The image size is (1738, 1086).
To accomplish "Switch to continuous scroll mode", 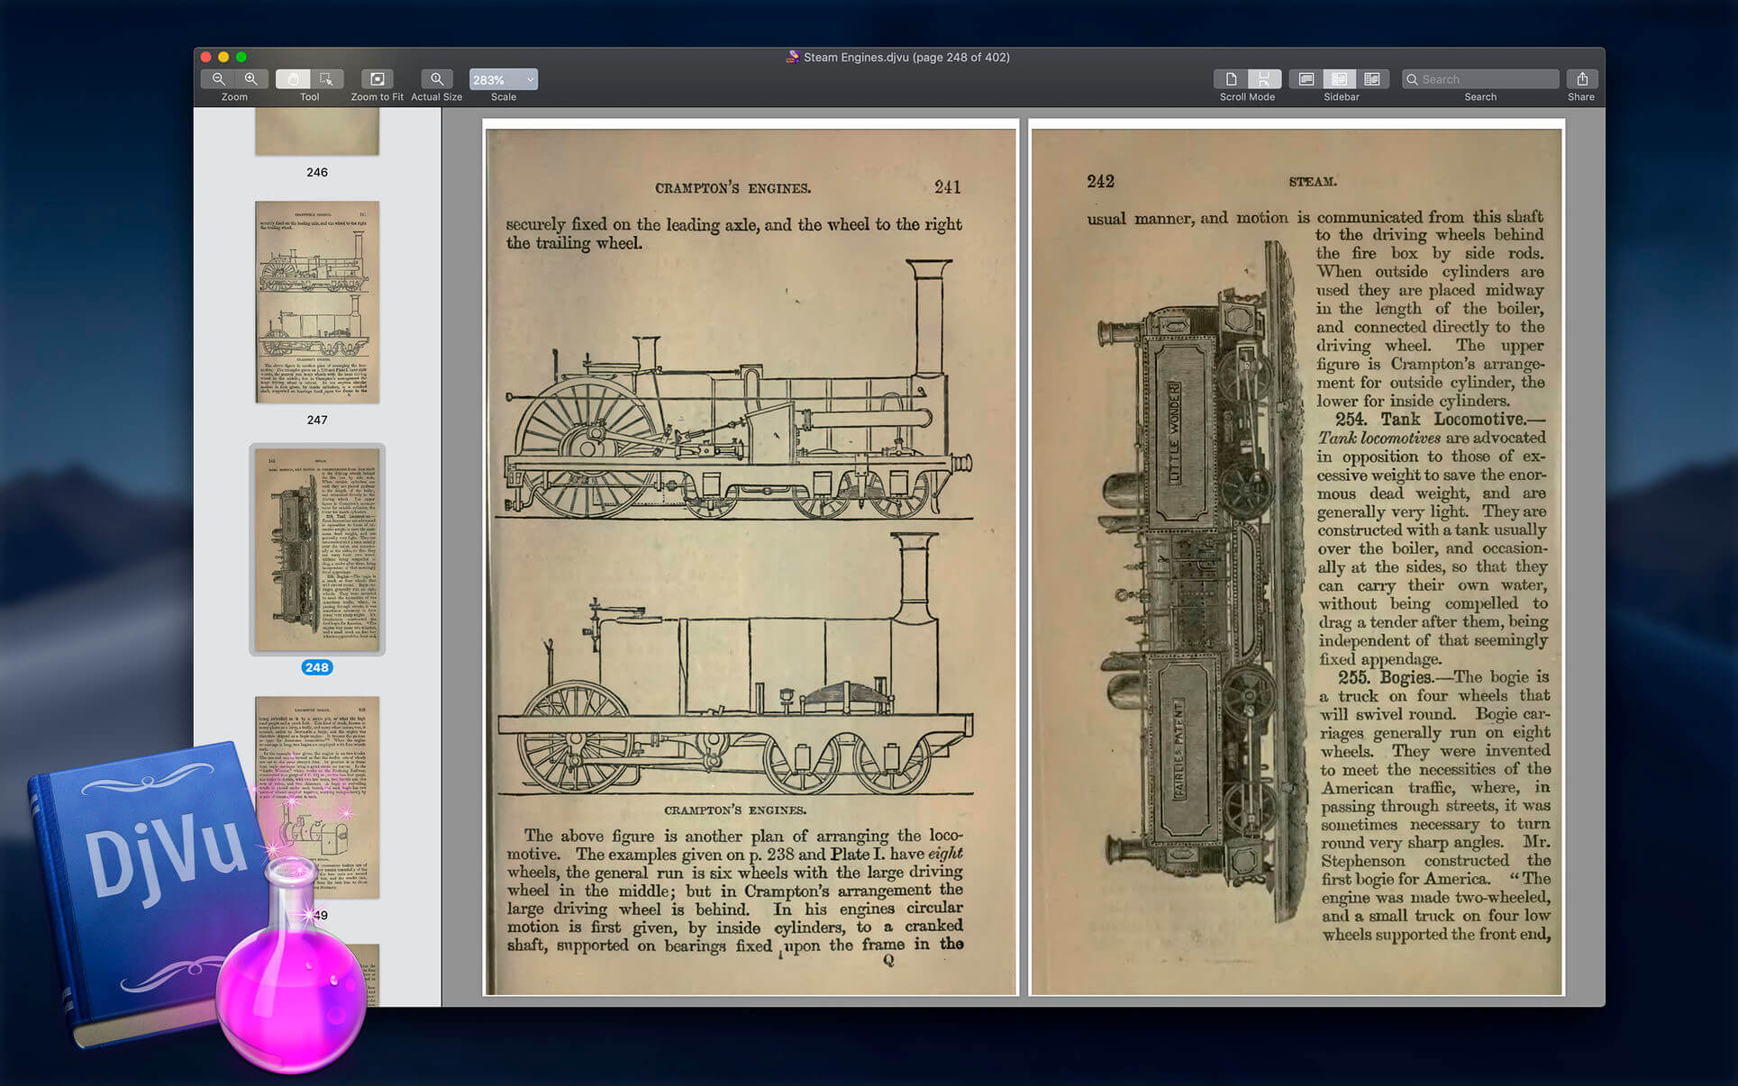I will [x=1264, y=79].
